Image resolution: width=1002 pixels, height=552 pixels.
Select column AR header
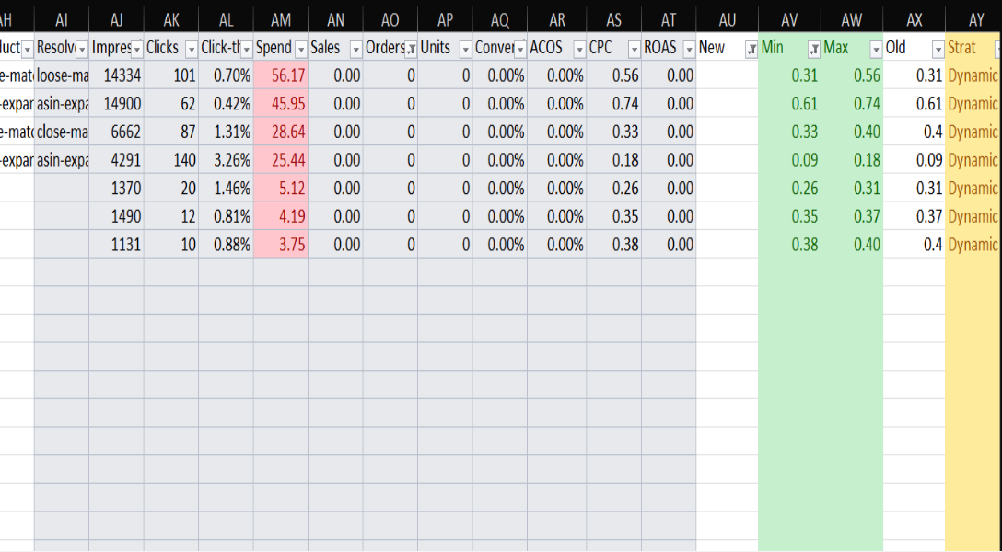pos(557,20)
